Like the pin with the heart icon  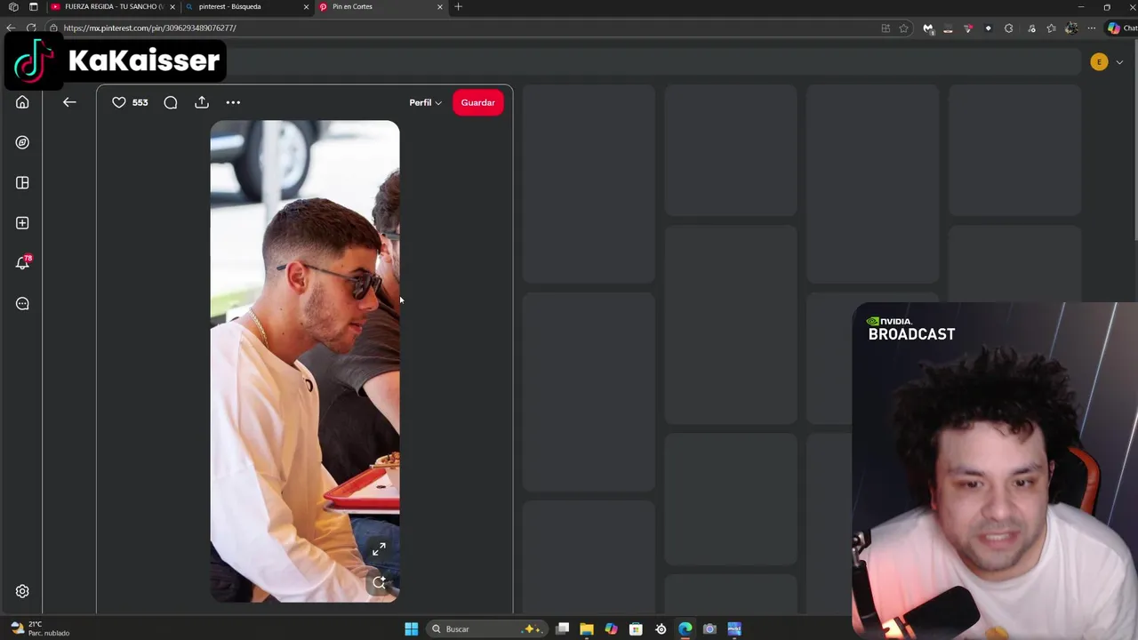tap(119, 102)
